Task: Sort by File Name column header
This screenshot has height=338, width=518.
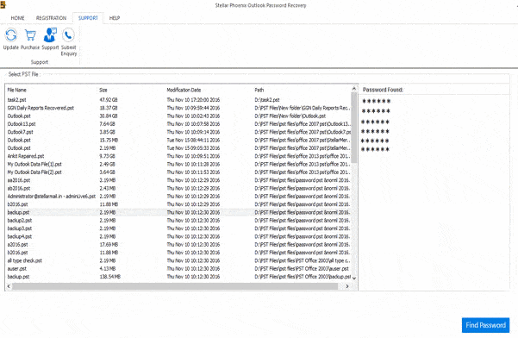Action: pos(17,90)
